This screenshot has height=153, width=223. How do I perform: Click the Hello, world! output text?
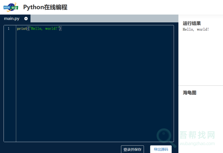pyautogui.click(x=196, y=29)
